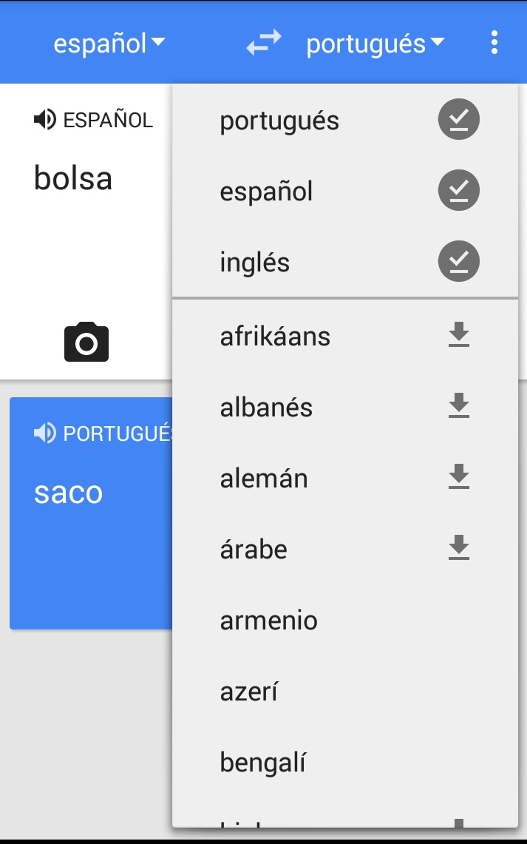Download the afrikáans language pack
The width and height of the screenshot is (527, 844).
coord(459,336)
